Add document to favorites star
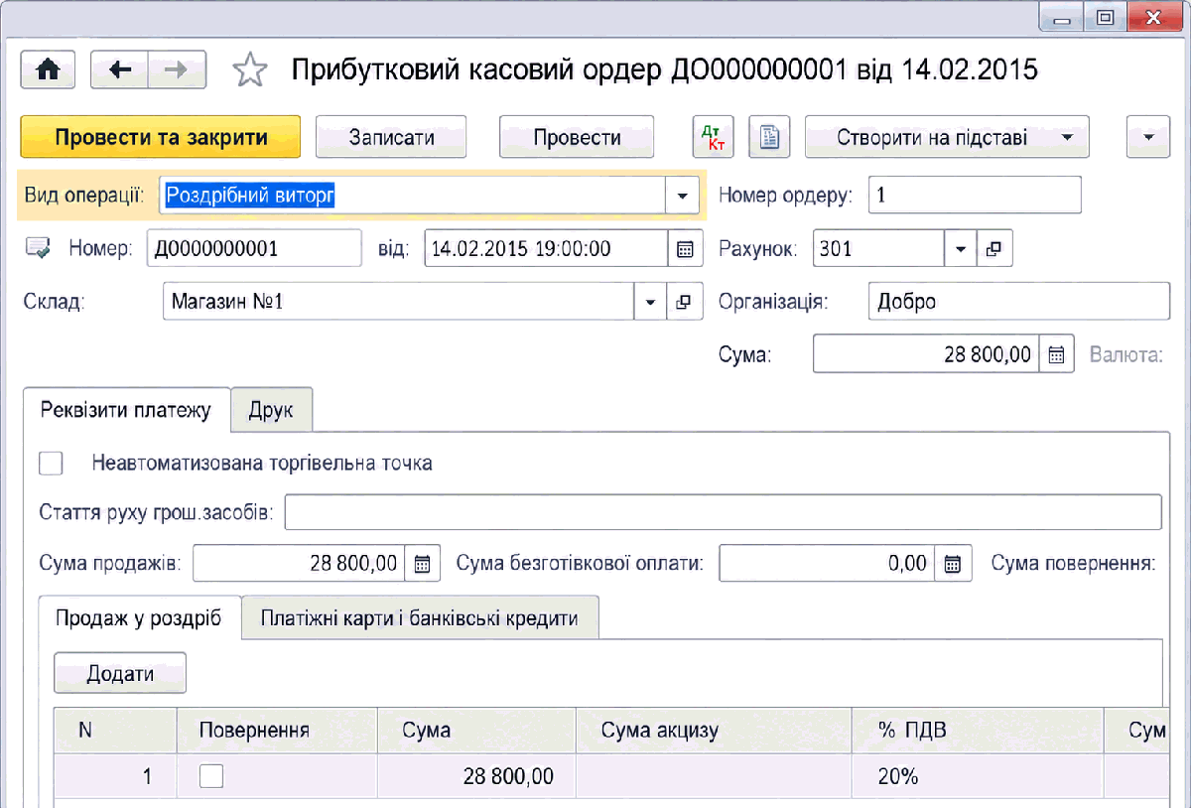 click(x=249, y=70)
